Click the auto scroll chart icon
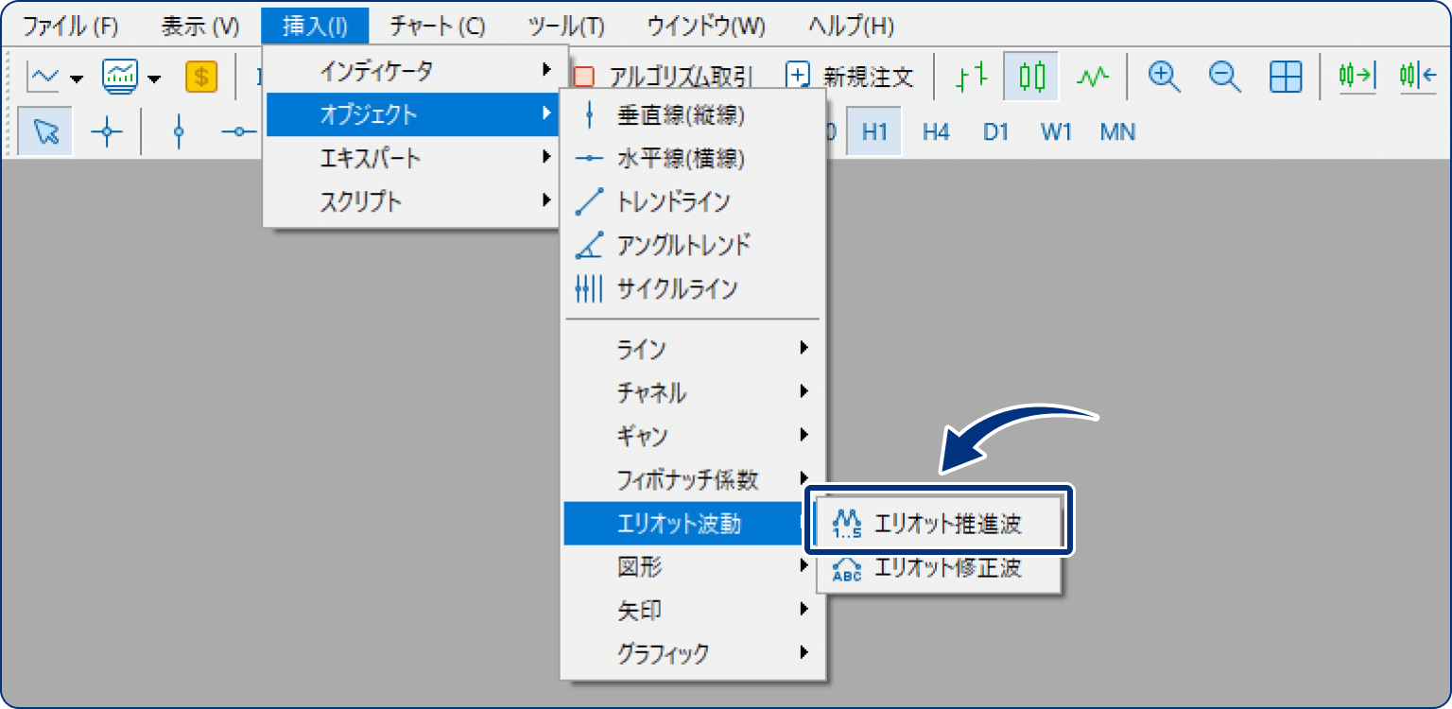Image resolution: width=1452 pixels, height=709 pixels. point(1357,77)
